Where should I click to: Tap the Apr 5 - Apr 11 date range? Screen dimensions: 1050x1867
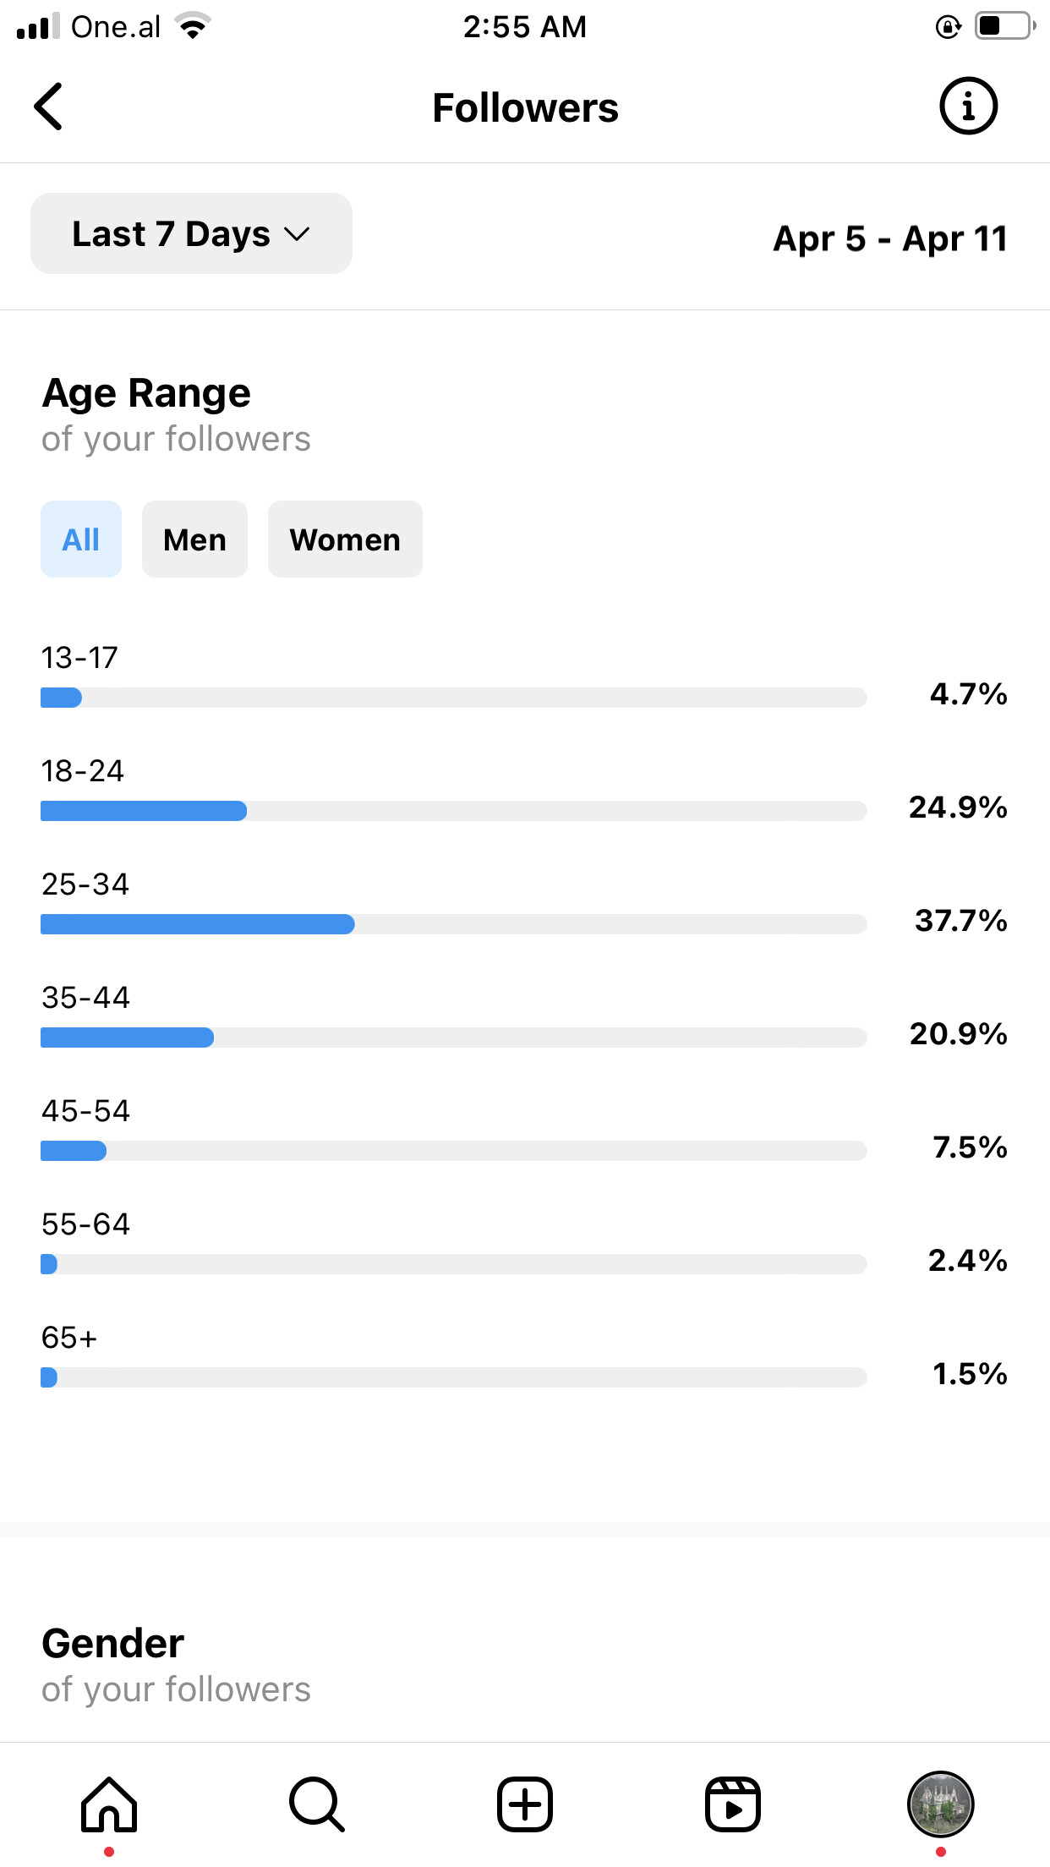(x=890, y=238)
